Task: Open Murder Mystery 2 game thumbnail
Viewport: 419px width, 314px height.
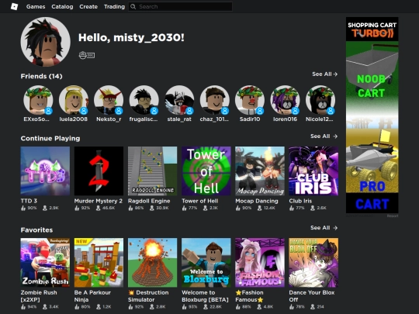Action: [99, 171]
